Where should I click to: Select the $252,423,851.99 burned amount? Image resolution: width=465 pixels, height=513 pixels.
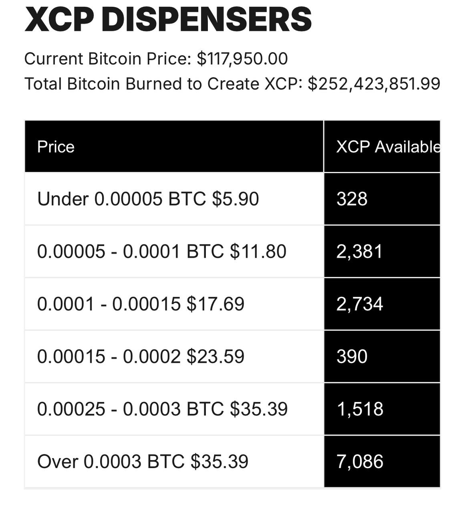[374, 84]
